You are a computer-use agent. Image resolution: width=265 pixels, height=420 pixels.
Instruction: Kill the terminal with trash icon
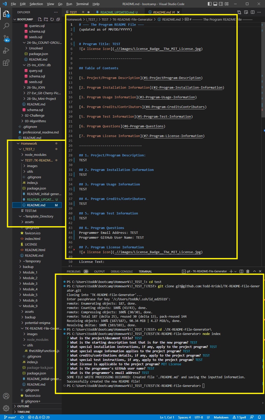[248, 272]
